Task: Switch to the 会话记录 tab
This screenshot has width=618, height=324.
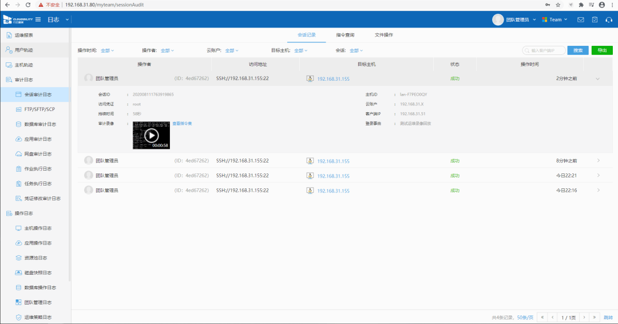Action: [x=307, y=35]
